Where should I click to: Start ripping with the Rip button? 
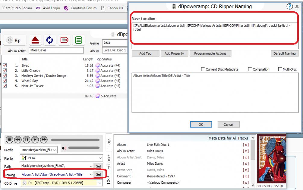coord(15,40)
